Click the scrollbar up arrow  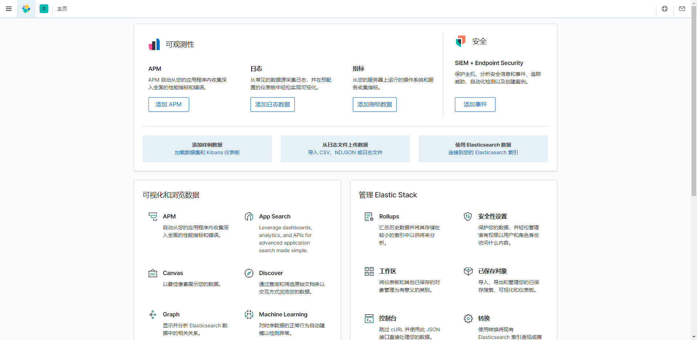(x=694, y=3)
